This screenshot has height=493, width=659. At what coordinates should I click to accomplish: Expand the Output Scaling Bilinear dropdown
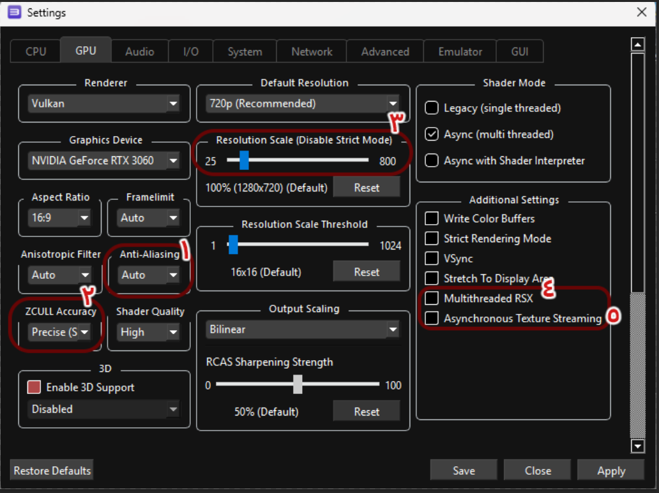pyautogui.click(x=303, y=329)
